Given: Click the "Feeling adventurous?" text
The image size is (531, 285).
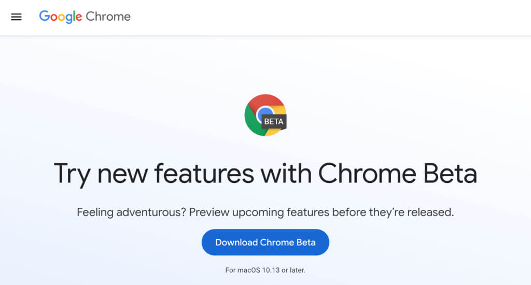Looking at the screenshot, I should pyautogui.click(x=131, y=212).
